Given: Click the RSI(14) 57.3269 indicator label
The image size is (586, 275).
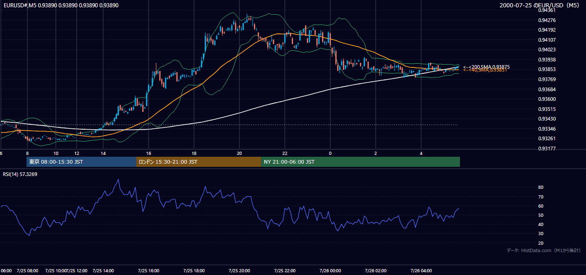Looking at the screenshot, I should click(x=20, y=174).
